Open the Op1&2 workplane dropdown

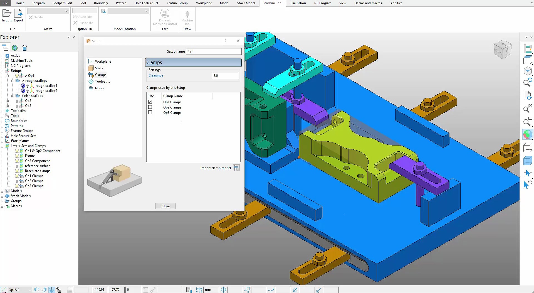point(30,290)
